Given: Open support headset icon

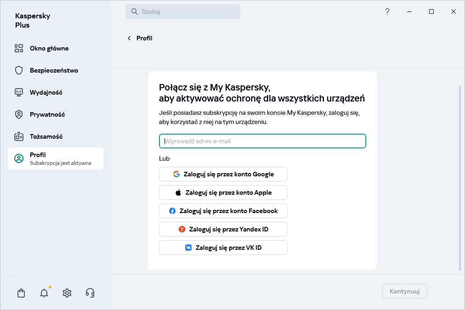Looking at the screenshot, I should click(x=90, y=293).
